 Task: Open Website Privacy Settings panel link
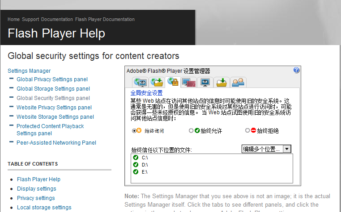click(54, 108)
